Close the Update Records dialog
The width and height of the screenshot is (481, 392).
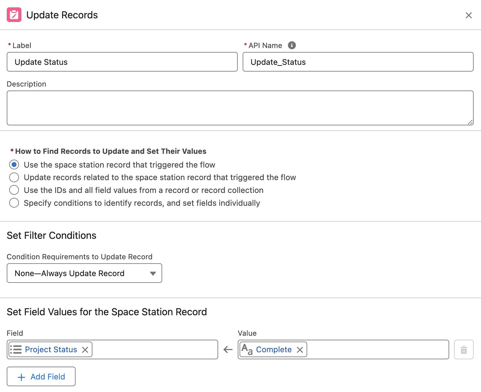468,15
